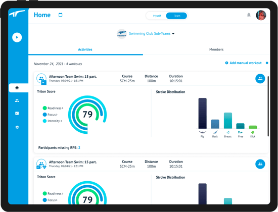The height and width of the screenshot is (212, 278).
Task: Click the first workout's course SCM-25m
Action: 127,81
